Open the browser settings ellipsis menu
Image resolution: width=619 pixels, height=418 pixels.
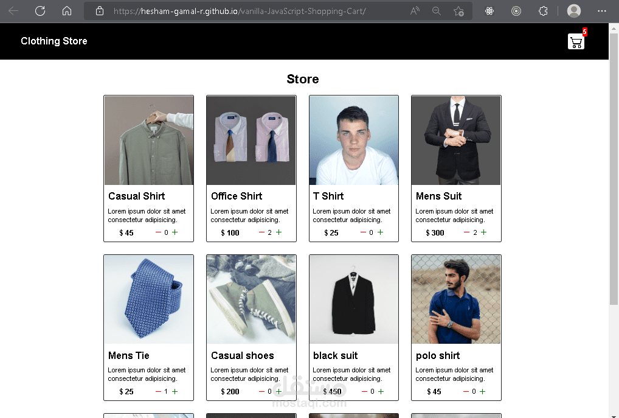[x=601, y=11]
